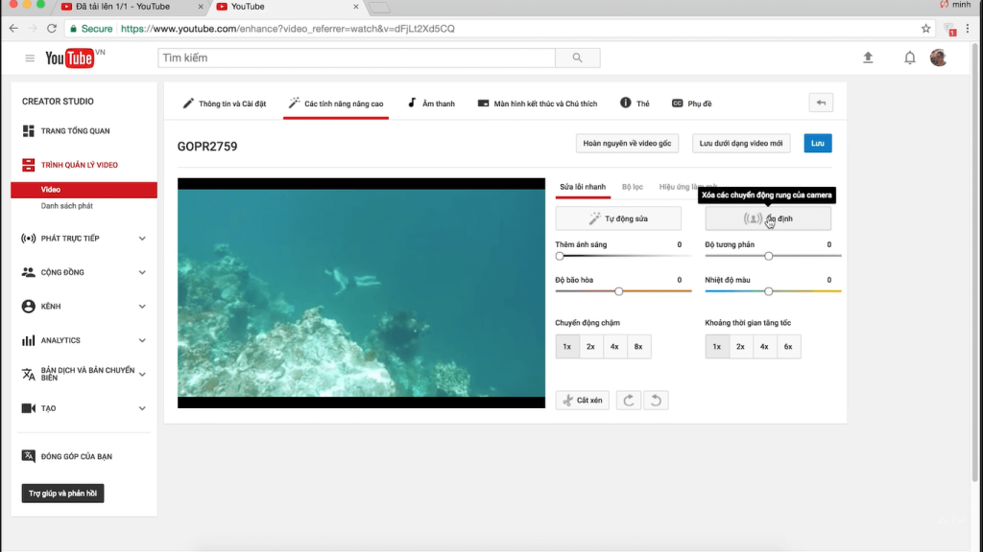Switch to the Âm thanh tab

pos(431,103)
